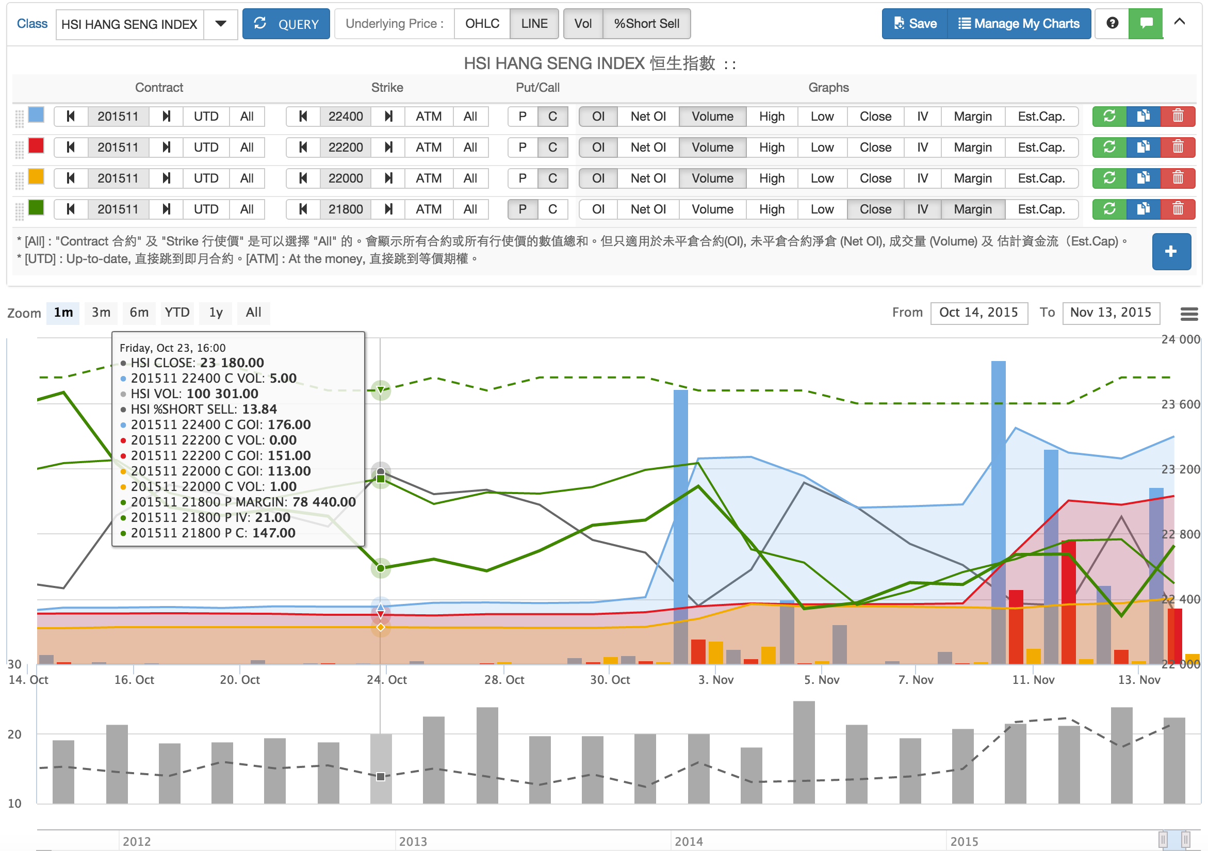
Task: Delete the 22200 strike row
Action: pos(1178,148)
